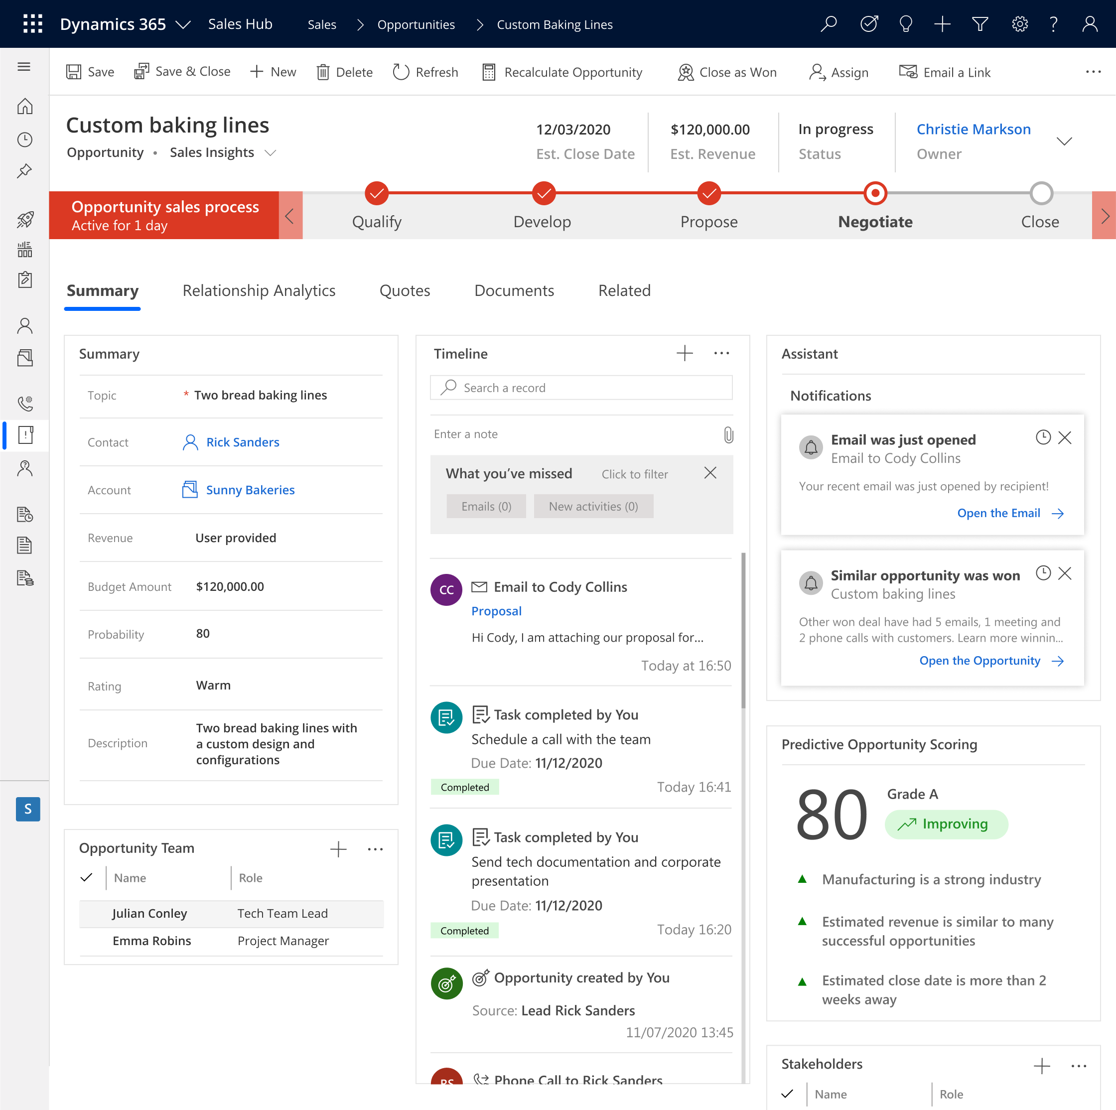Switch to the Relationship Analytics tab
Image resolution: width=1116 pixels, height=1110 pixels.
click(259, 290)
